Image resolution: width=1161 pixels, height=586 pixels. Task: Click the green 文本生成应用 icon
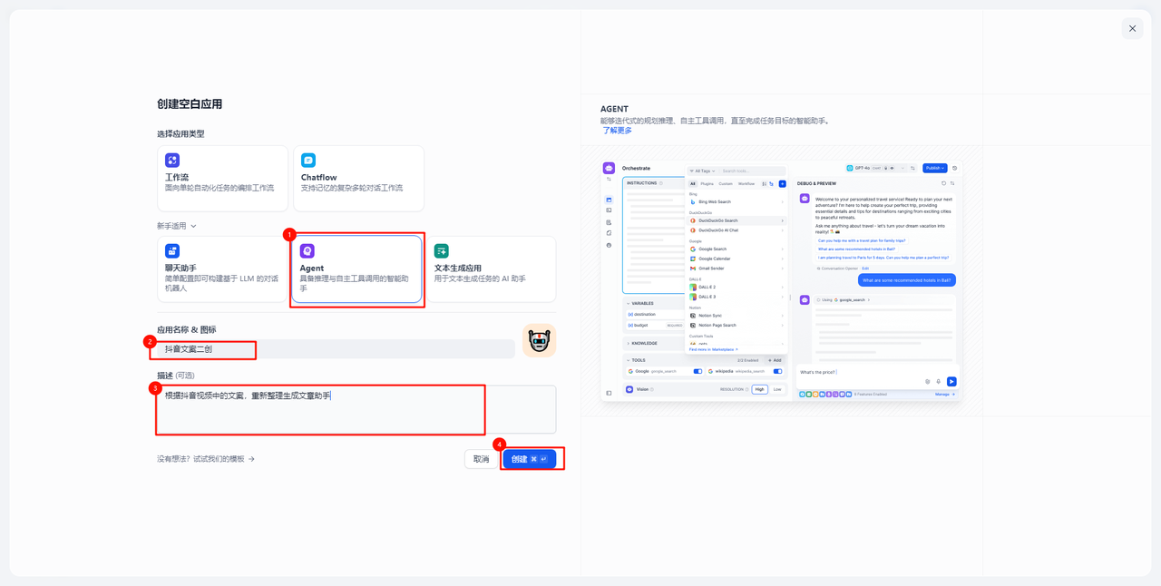pyautogui.click(x=442, y=251)
